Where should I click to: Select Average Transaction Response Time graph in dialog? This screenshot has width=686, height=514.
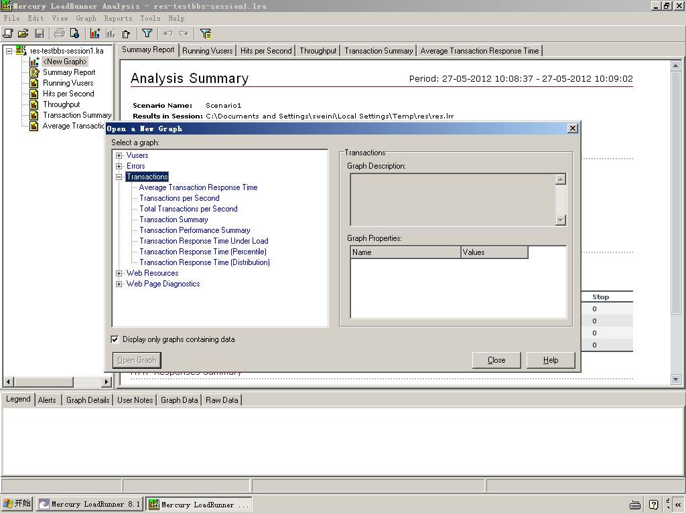click(x=198, y=187)
